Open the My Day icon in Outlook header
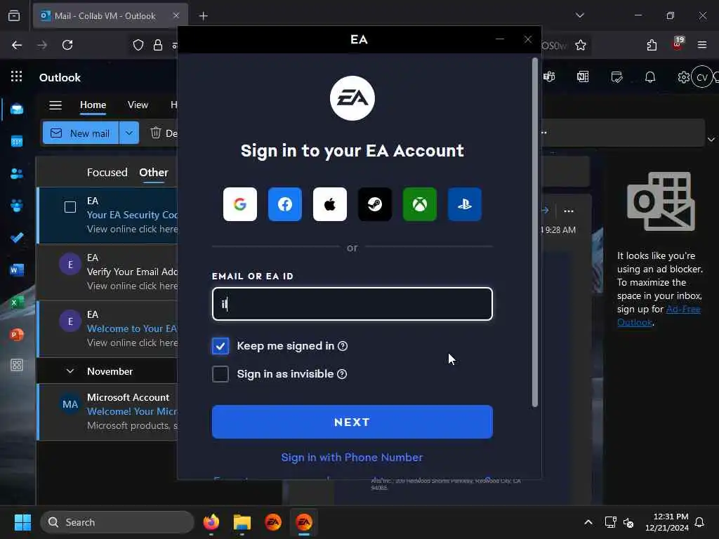This screenshot has height=539, width=719. click(616, 77)
